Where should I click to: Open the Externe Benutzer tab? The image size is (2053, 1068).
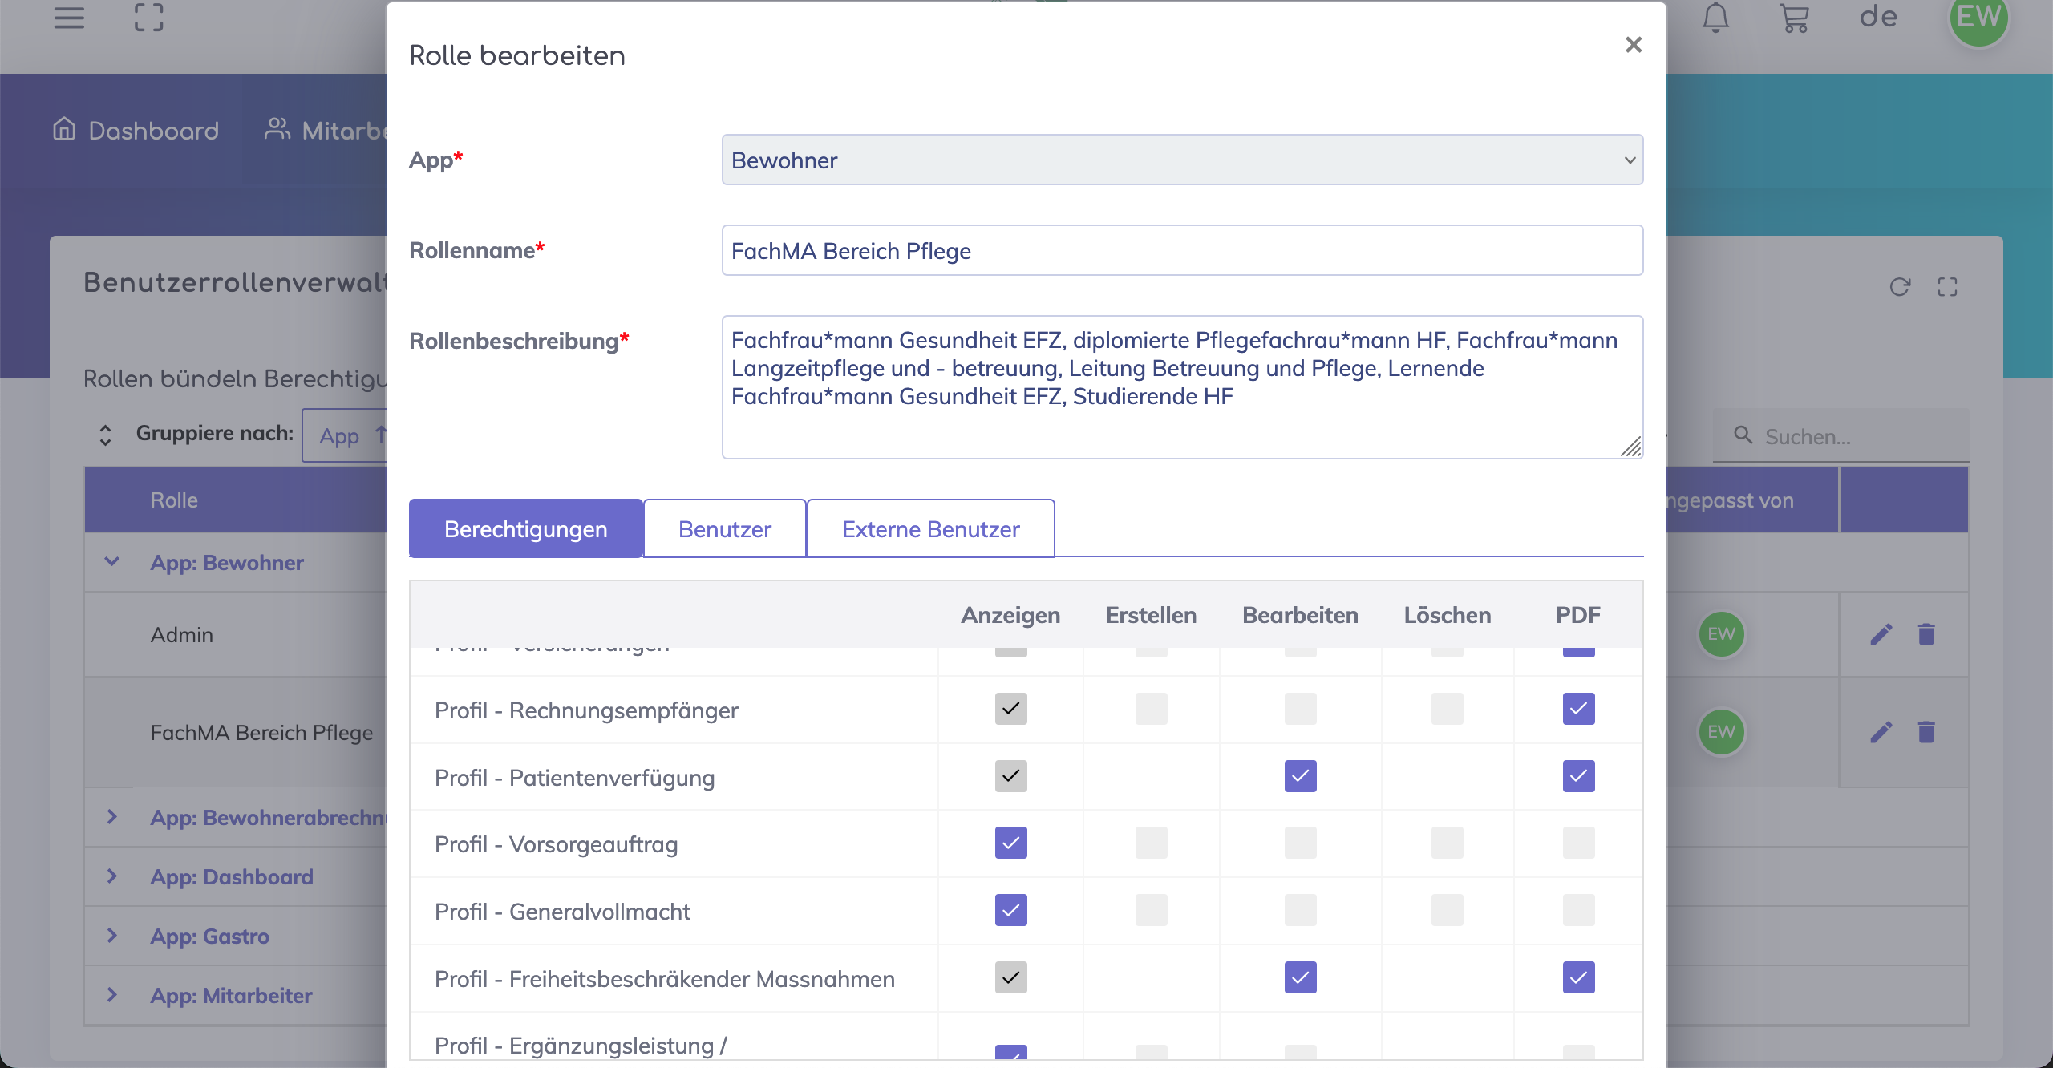point(930,529)
